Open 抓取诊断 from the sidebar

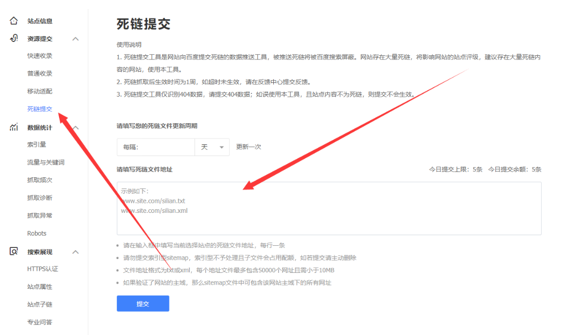tap(40, 197)
